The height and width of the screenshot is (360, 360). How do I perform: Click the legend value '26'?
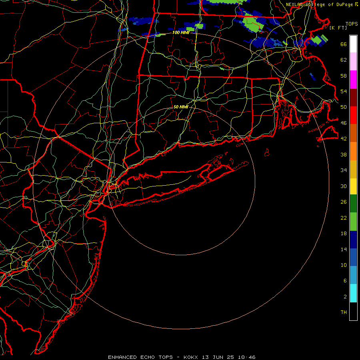click(344, 202)
